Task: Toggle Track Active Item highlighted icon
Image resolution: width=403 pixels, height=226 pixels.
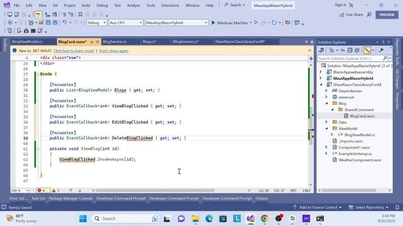Action: pos(367,50)
